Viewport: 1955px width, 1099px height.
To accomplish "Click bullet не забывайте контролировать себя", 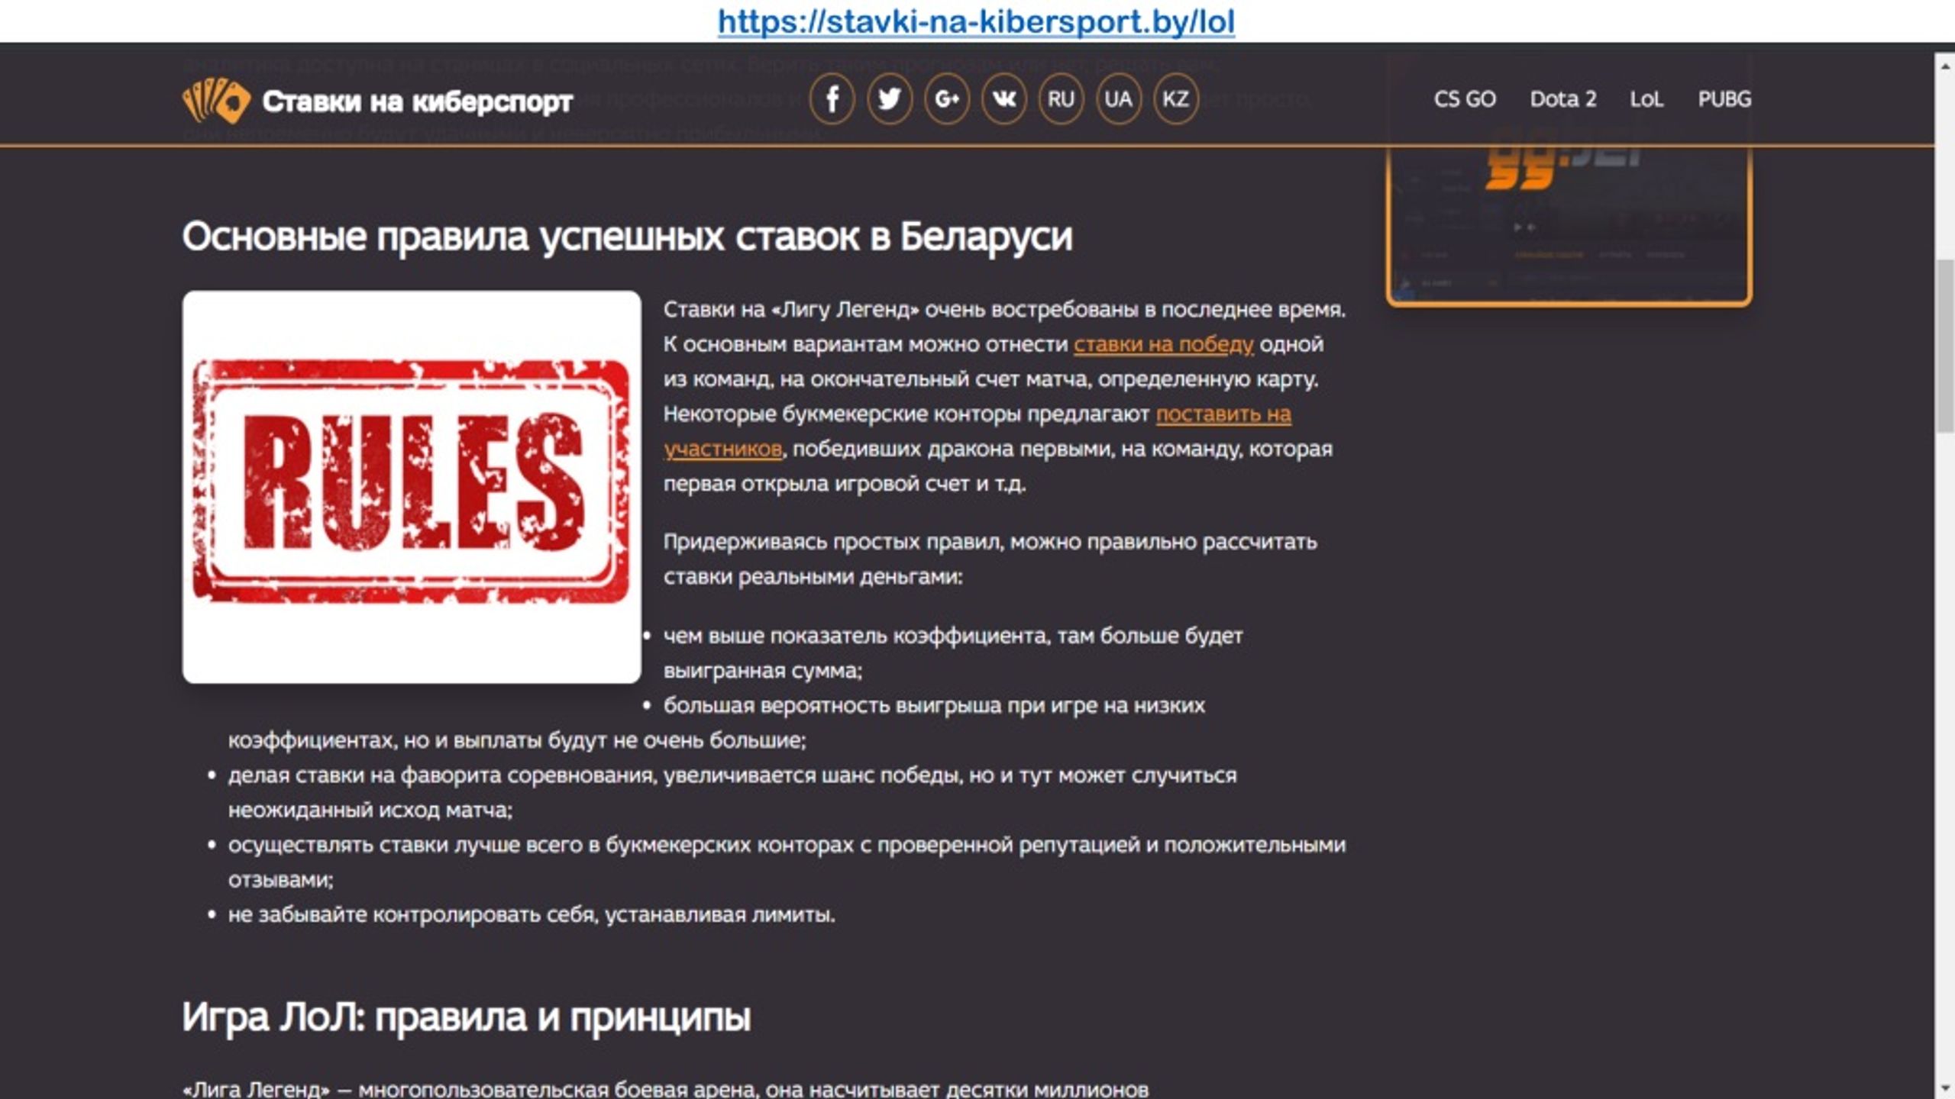I will [x=532, y=914].
